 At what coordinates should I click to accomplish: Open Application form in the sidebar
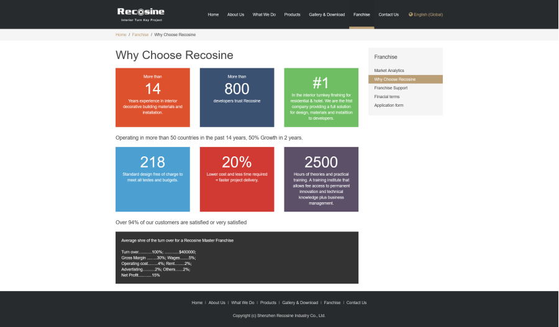388,105
